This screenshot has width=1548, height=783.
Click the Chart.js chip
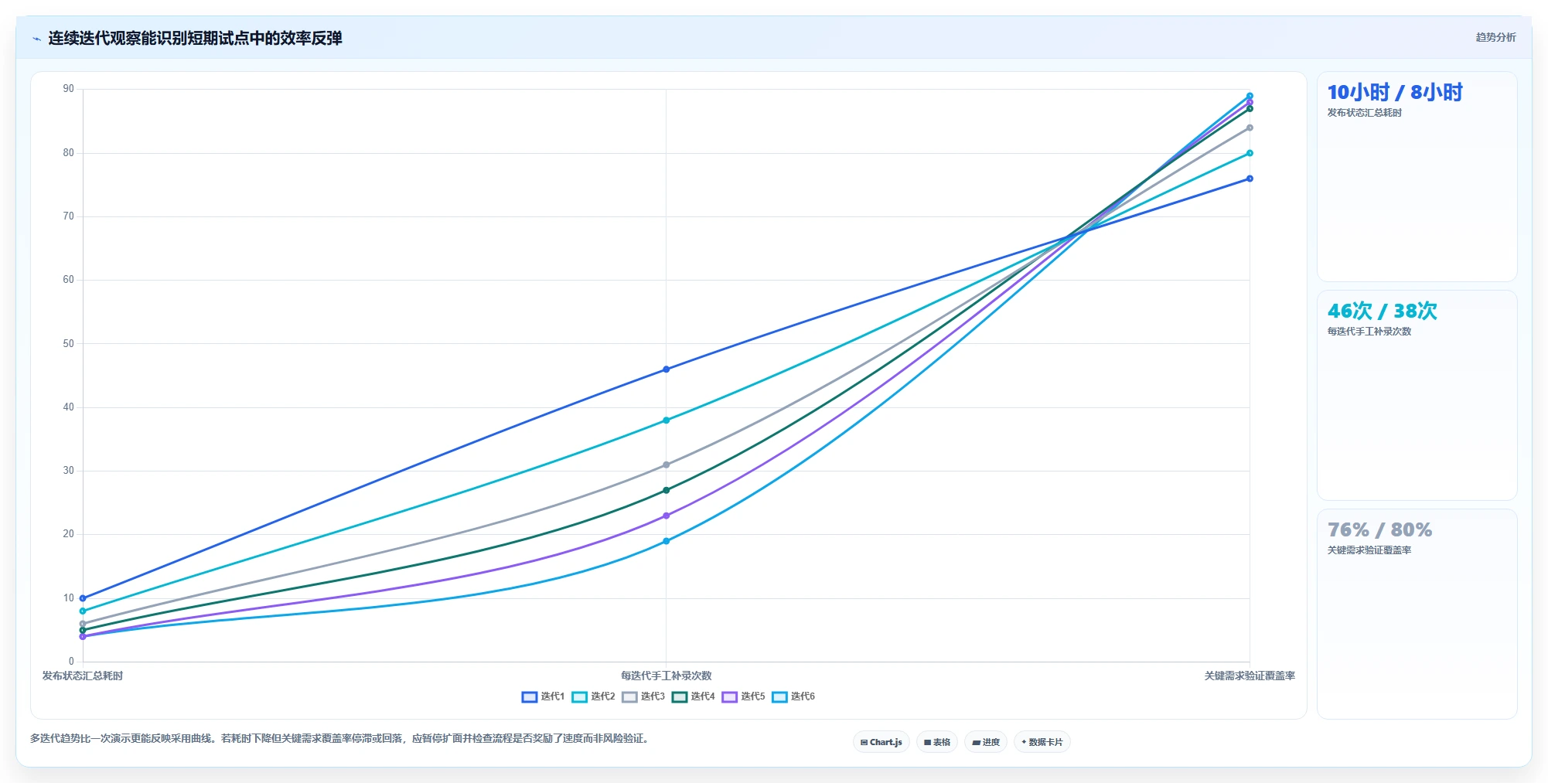click(881, 742)
